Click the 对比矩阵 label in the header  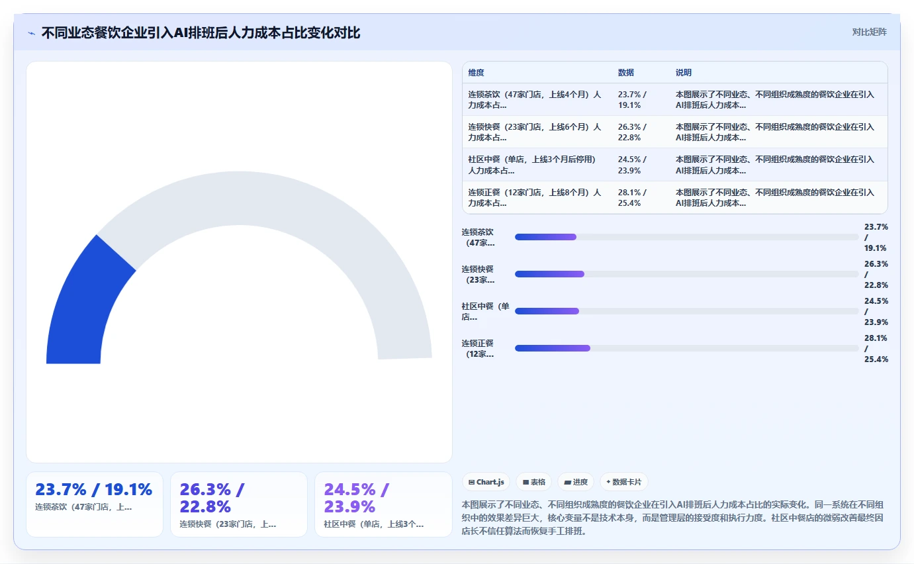pyautogui.click(x=870, y=32)
